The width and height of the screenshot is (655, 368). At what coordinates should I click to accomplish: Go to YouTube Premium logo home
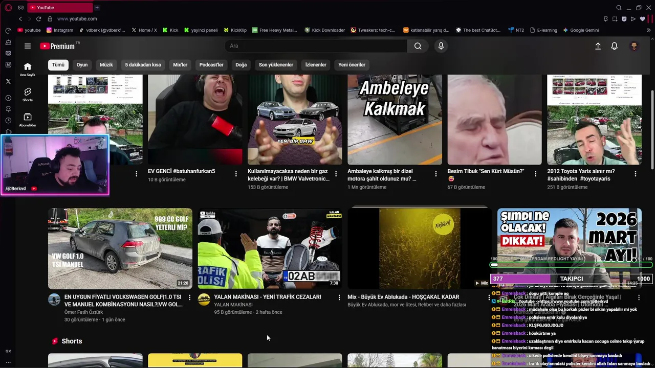click(x=57, y=46)
